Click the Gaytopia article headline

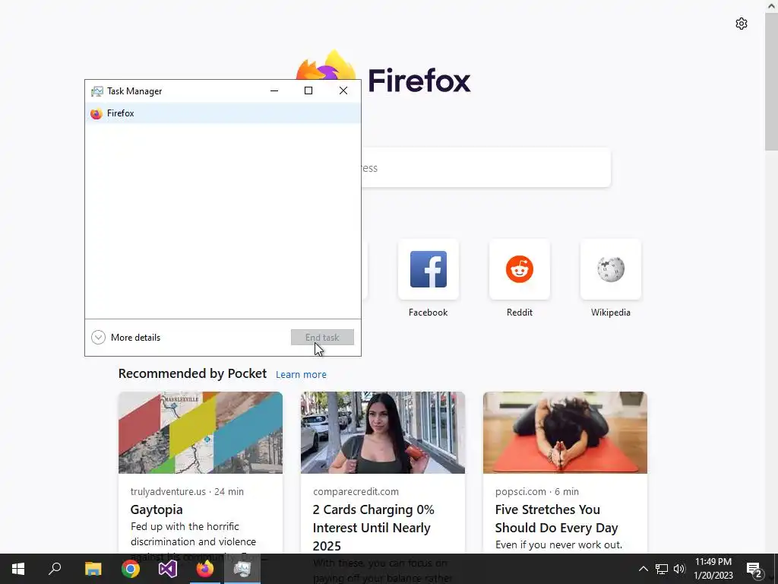pos(157,509)
